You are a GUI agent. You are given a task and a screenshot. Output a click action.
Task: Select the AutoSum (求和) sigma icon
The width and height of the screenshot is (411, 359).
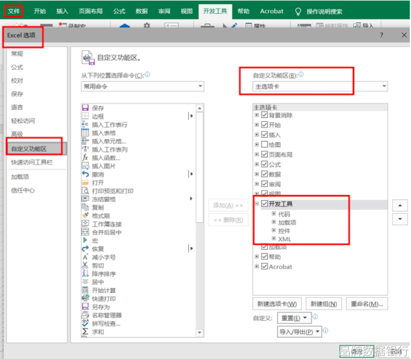point(85,332)
